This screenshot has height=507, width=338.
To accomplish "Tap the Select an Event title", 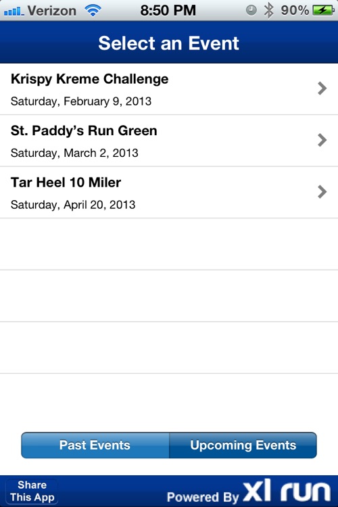I will pos(168,43).
